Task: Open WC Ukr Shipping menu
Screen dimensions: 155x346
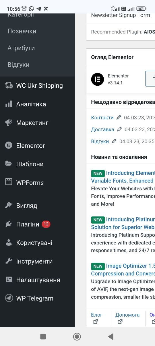Action: point(39,86)
